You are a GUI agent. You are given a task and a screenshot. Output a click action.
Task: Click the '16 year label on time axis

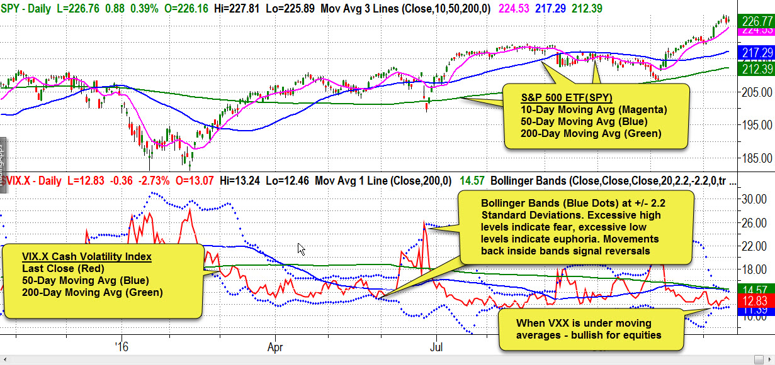pos(122,346)
